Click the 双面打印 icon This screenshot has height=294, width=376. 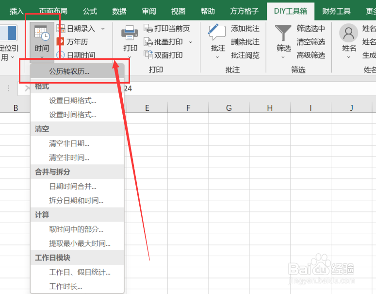(148, 55)
